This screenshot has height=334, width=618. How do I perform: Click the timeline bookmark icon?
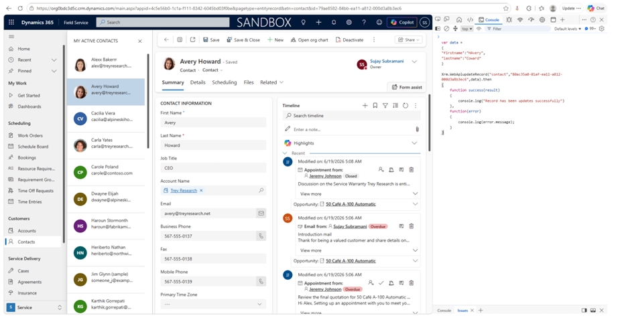tap(375, 106)
